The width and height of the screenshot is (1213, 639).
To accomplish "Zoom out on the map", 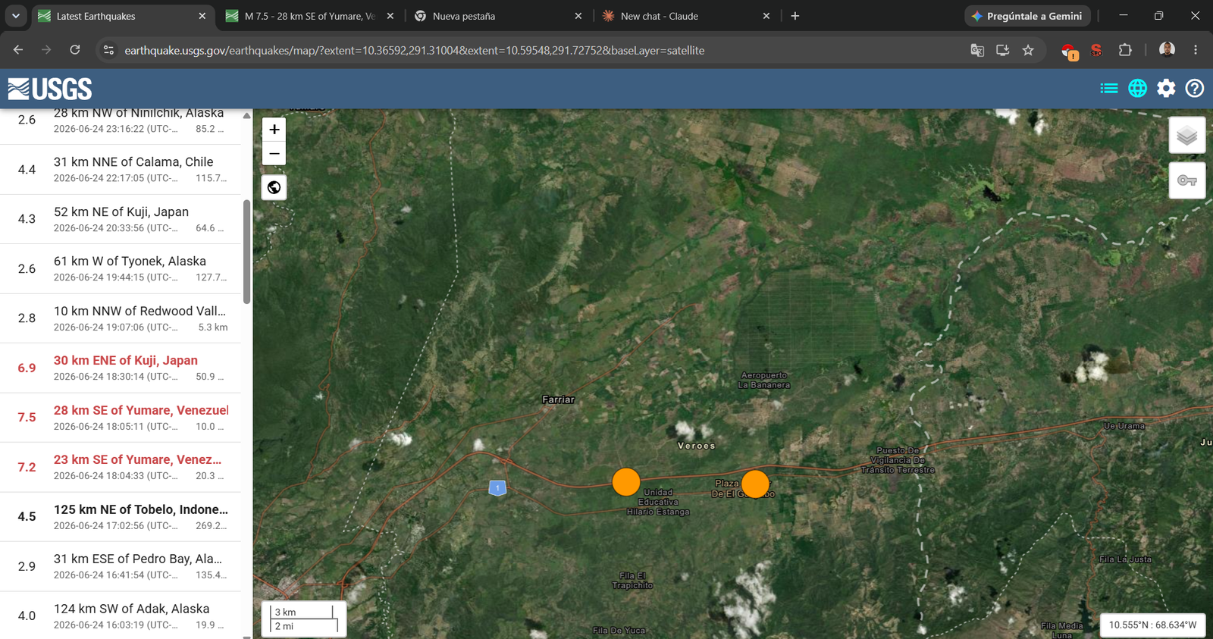I will 274,153.
